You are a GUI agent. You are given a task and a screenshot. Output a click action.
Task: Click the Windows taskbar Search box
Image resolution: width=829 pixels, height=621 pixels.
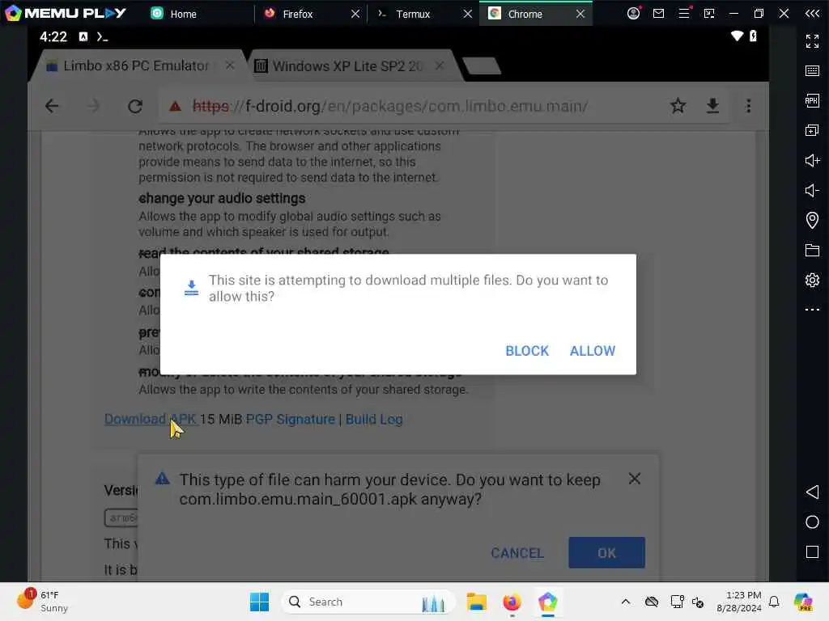click(x=368, y=602)
